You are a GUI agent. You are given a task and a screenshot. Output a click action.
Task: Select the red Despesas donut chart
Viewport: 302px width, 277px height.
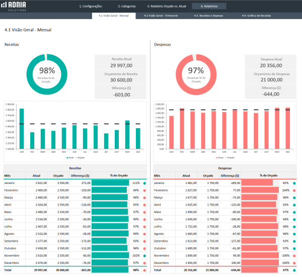pos(195,74)
